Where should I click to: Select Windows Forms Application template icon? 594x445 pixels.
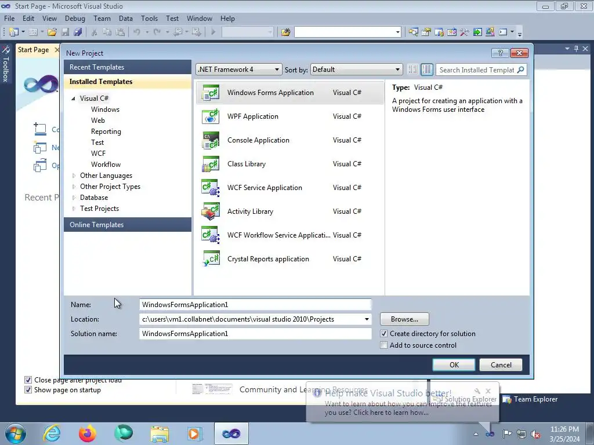(211, 93)
